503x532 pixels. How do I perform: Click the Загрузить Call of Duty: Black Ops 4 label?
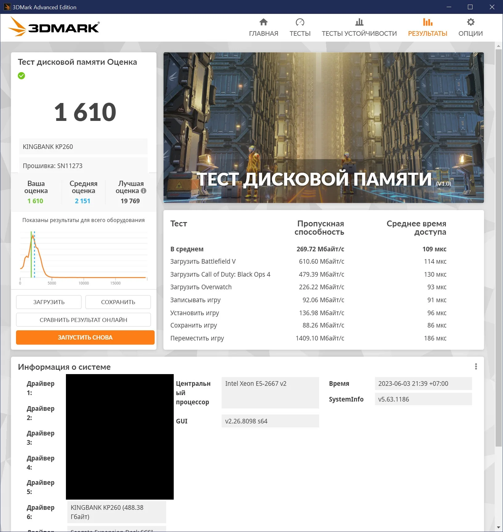point(220,274)
